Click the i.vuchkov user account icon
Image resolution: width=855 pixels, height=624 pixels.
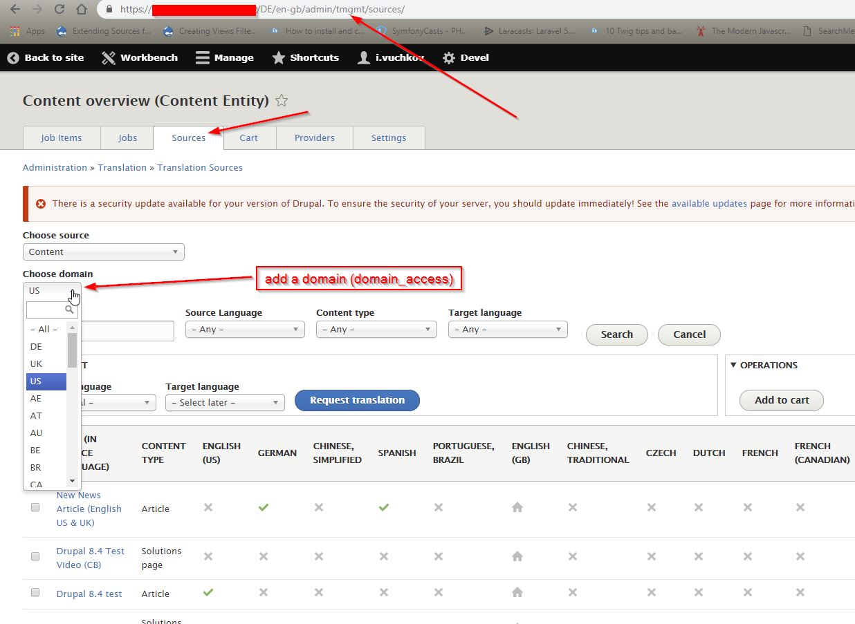pos(363,58)
